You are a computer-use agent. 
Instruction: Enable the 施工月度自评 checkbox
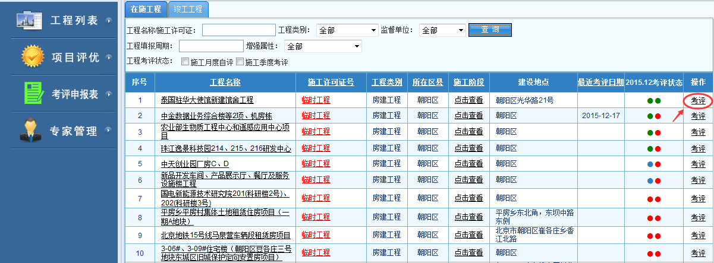[x=185, y=62]
